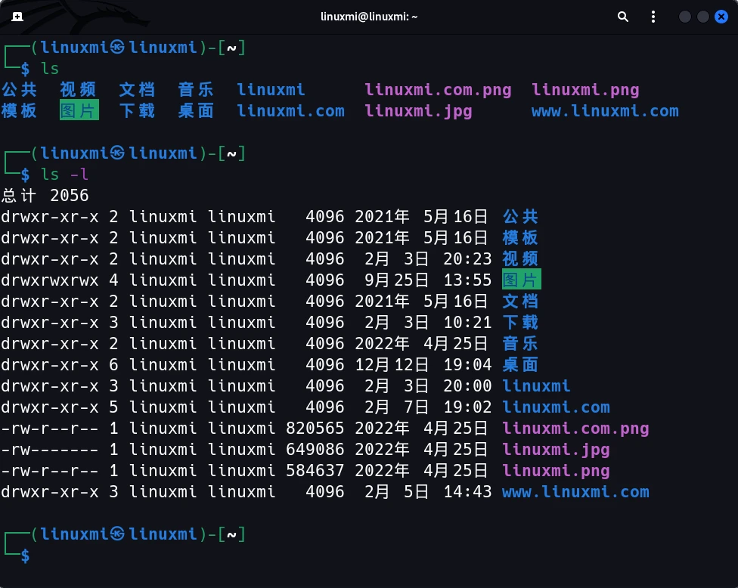The width and height of the screenshot is (738, 588).
Task: Close the terminal window
Action: (721, 17)
